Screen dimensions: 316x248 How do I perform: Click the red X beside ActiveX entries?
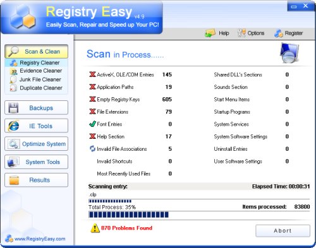[92, 74]
